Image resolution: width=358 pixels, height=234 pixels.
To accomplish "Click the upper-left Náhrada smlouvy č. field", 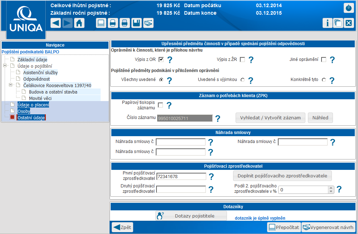I will 180,142.
